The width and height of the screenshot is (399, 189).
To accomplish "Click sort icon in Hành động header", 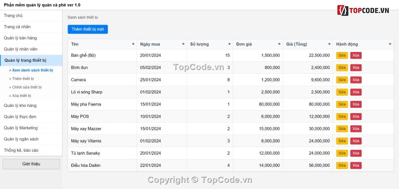I will pyautogui.click(x=390, y=44).
